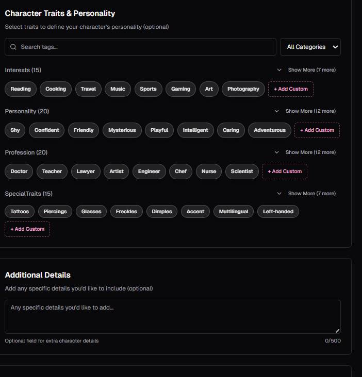This screenshot has height=377, width=362.
Task: Select the Intelligent personality tag
Action: [x=195, y=130]
